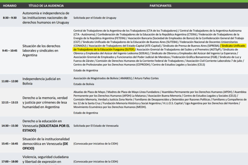Click the Venezuela democratic institutionality (DE OFICIO) title
Viewport: 248px width, 165px height.
tap(45, 144)
